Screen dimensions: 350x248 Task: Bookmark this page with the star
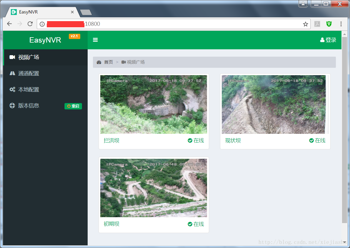305,24
